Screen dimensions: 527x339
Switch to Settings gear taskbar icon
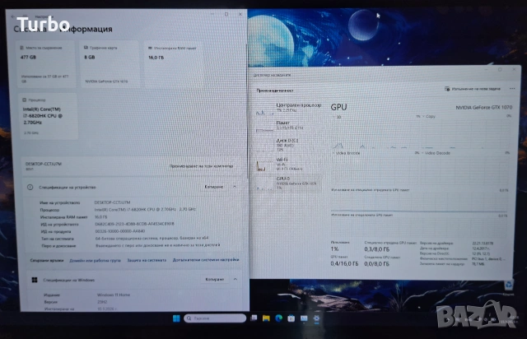[x=316, y=318]
